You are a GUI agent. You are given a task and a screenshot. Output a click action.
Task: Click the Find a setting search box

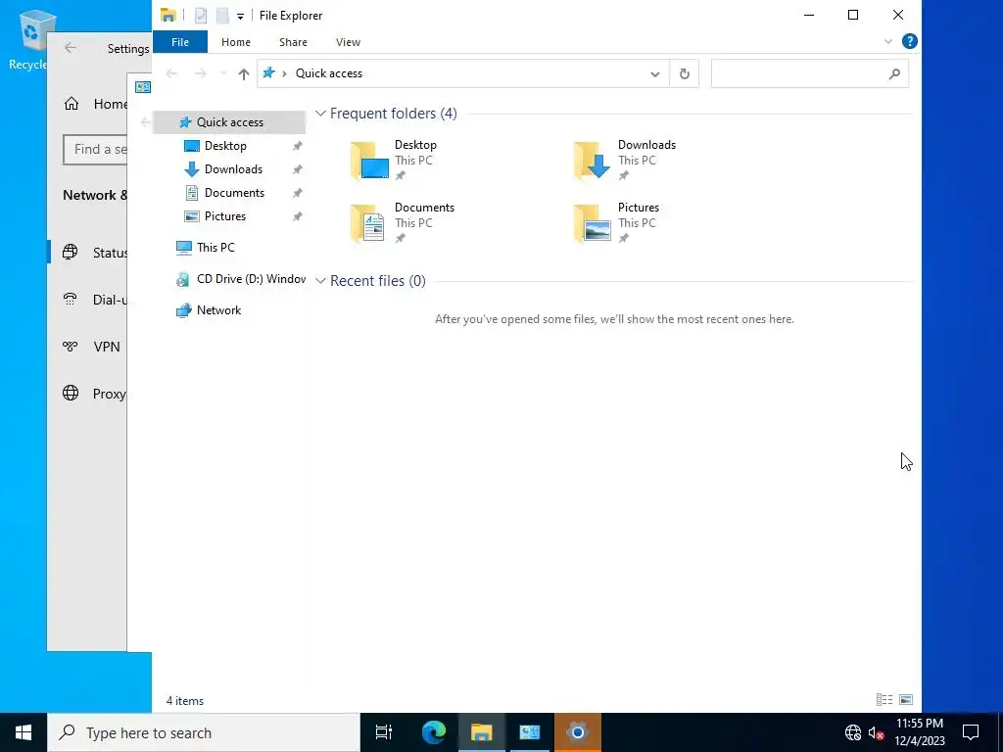(95, 150)
